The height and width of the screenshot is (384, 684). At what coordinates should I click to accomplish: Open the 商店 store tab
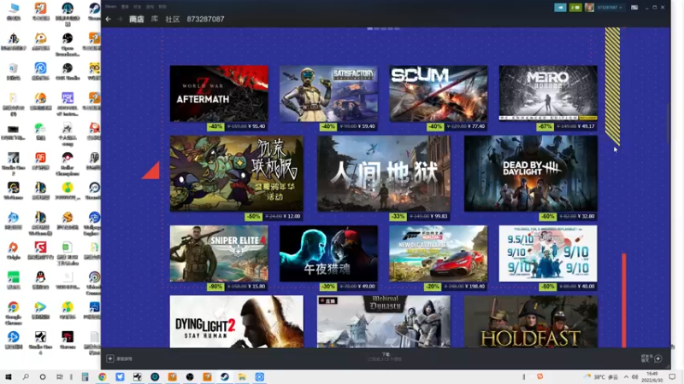(x=137, y=19)
